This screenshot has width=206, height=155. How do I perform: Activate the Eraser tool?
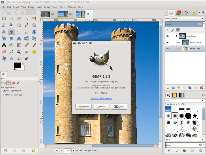point(4,52)
